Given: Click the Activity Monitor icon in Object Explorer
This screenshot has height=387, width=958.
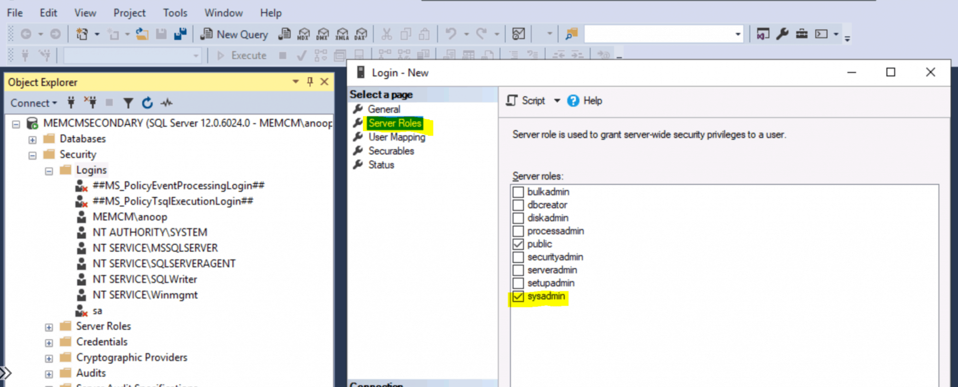Looking at the screenshot, I should pyautogui.click(x=166, y=103).
